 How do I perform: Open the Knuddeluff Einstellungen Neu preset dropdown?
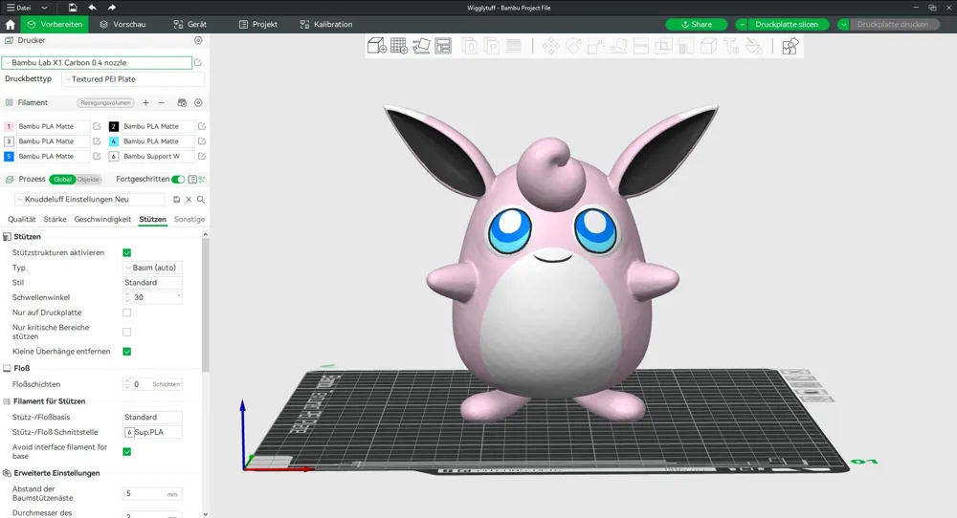[90, 200]
